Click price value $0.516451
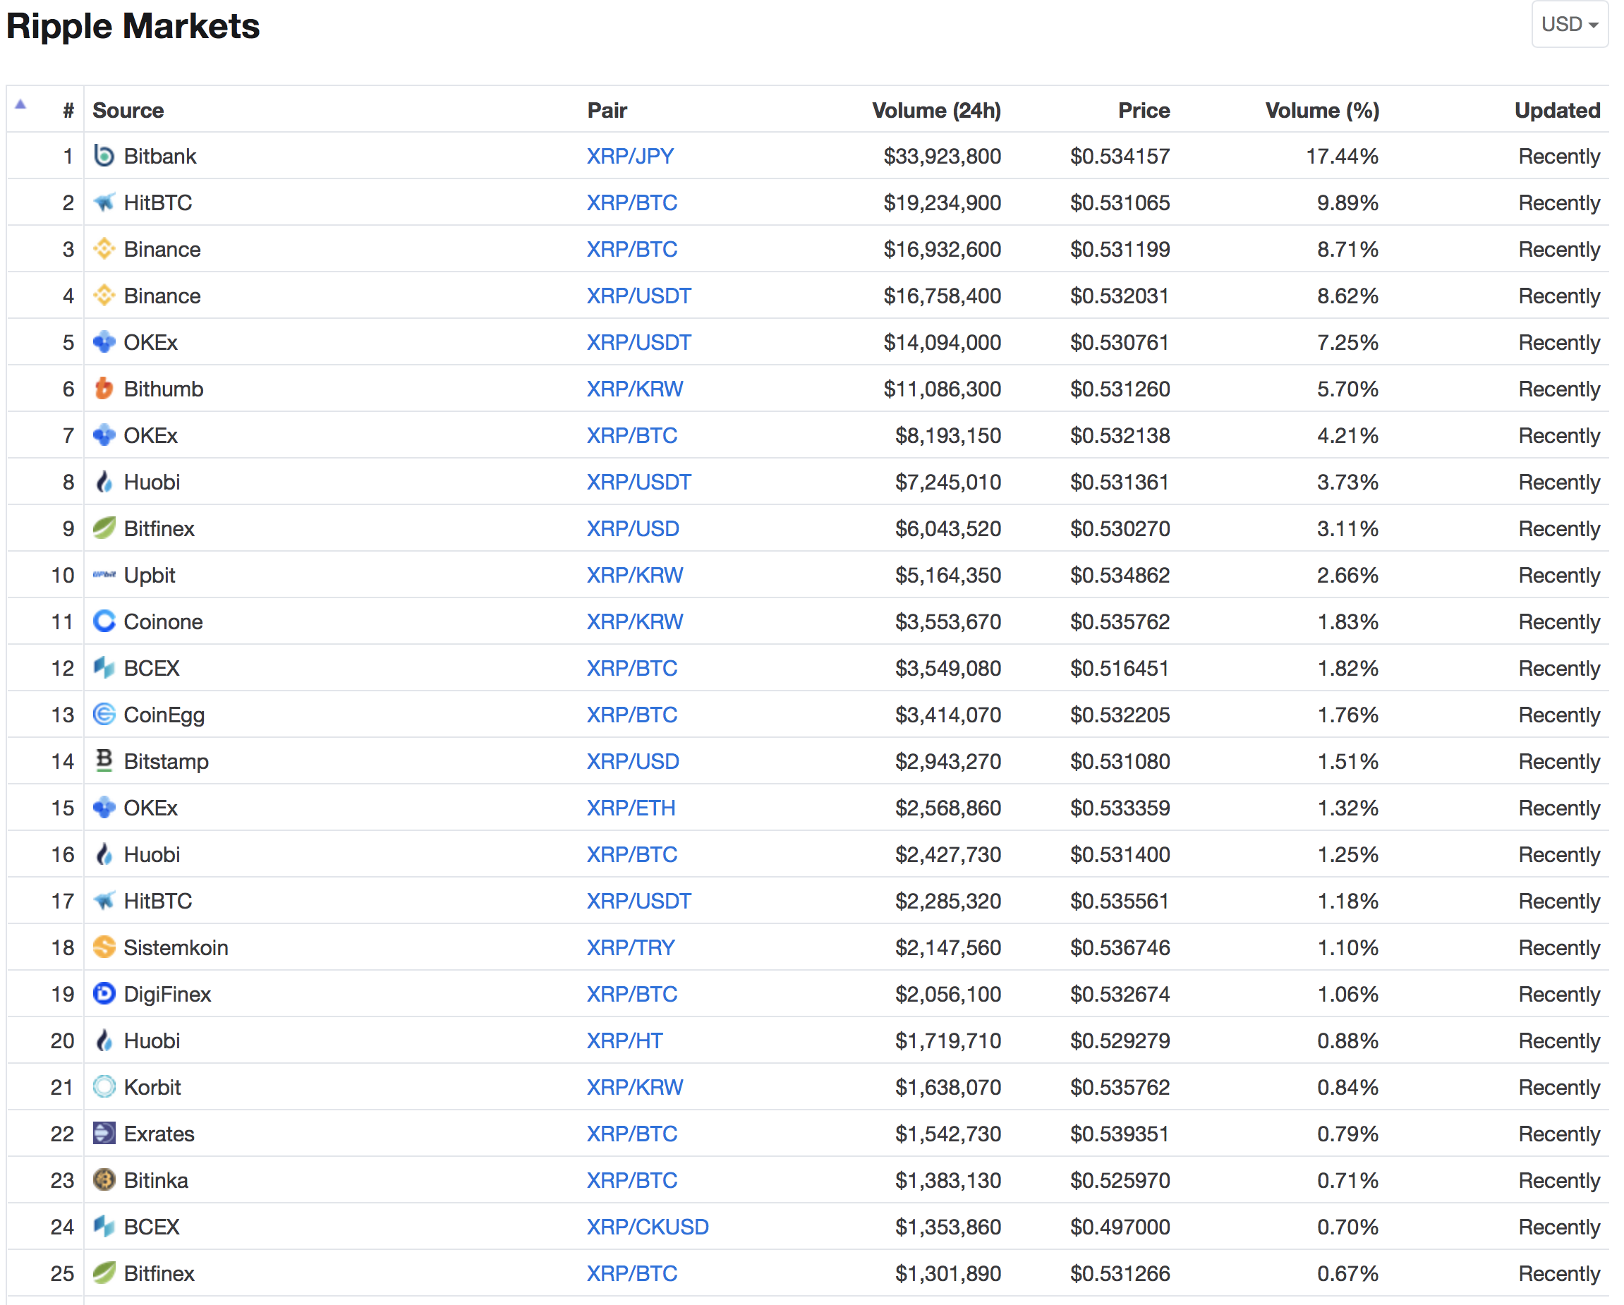This screenshot has width=1624, height=1305. 1120,668
